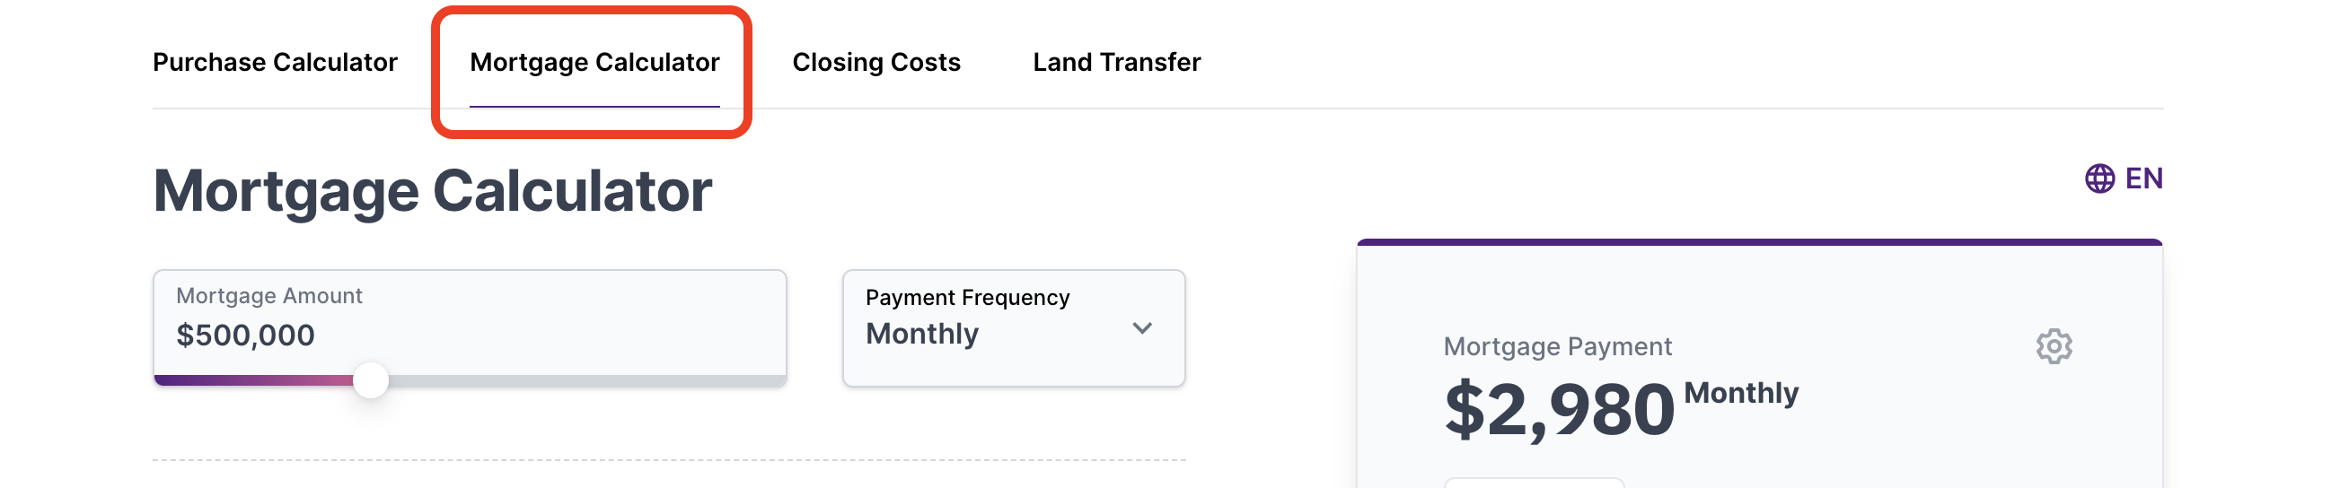2349x488 pixels.
Task: Click the Monthly label beside $2,980
Action: coord(1741,392)
